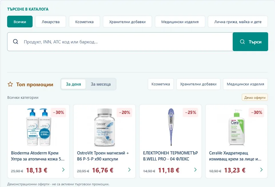Click the −30% badge on Bioderma card
275x187 pixels.
[58, 112]
